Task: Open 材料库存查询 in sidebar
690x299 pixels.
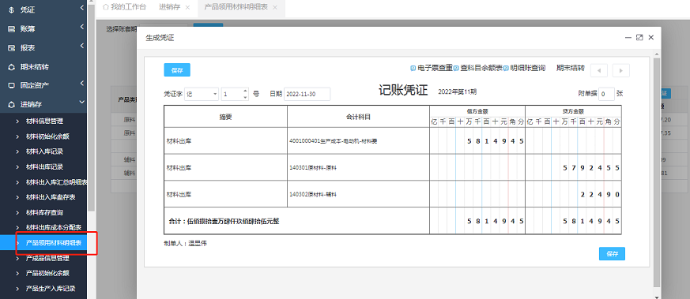Action: pos(44,213)
